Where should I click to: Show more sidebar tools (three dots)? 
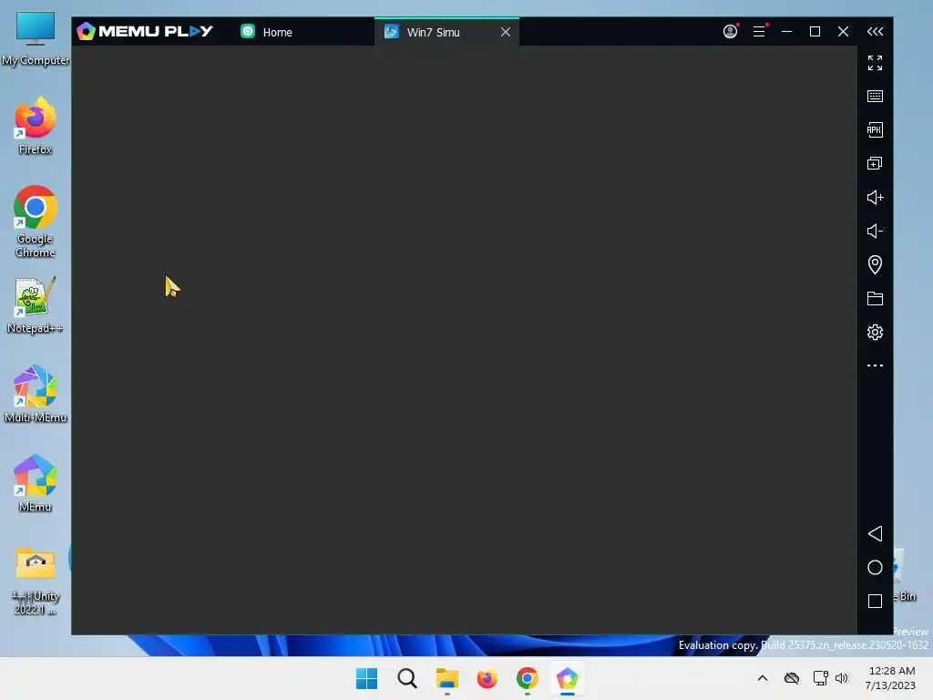click(x=875, y=365)
